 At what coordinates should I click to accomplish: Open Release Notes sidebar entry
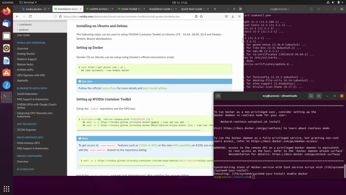coord(25,64)
